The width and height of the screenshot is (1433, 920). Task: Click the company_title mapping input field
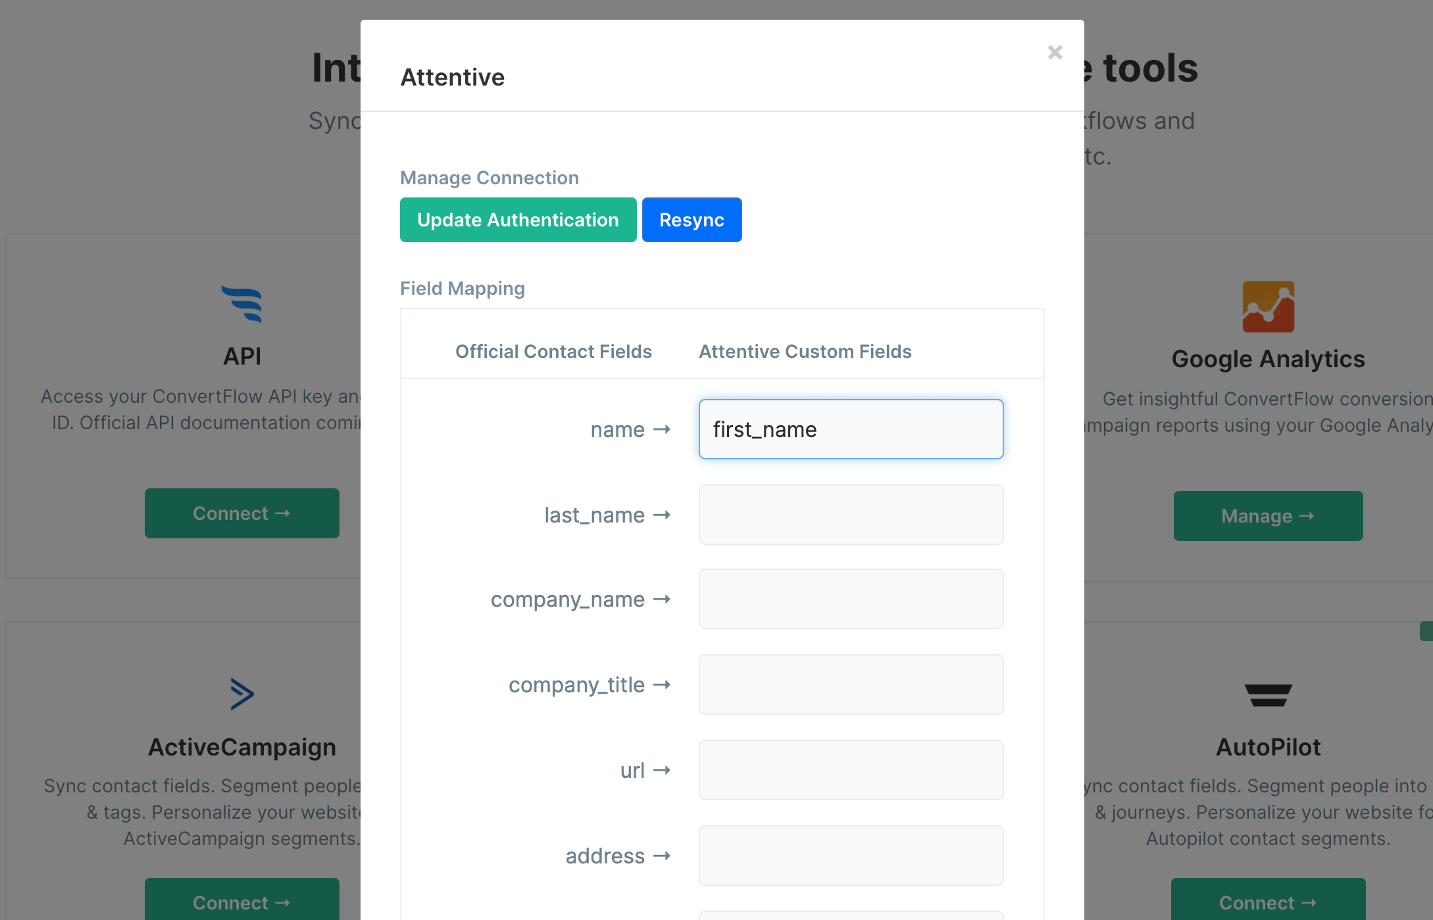click(x=851, y=684)
